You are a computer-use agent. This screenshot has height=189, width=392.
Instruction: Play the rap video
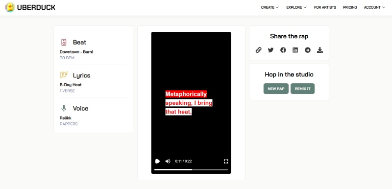tap(157, 161)
